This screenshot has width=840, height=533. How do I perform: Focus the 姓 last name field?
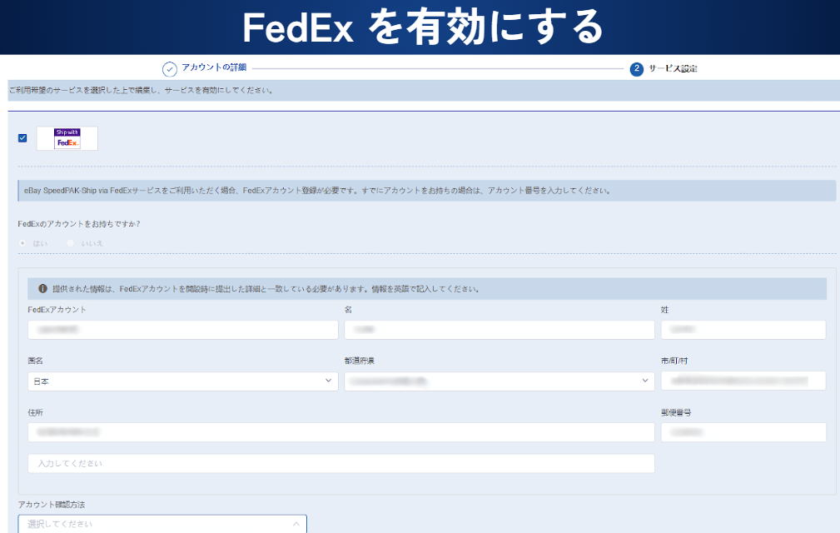pyautogui.click(x=743, y=330)
